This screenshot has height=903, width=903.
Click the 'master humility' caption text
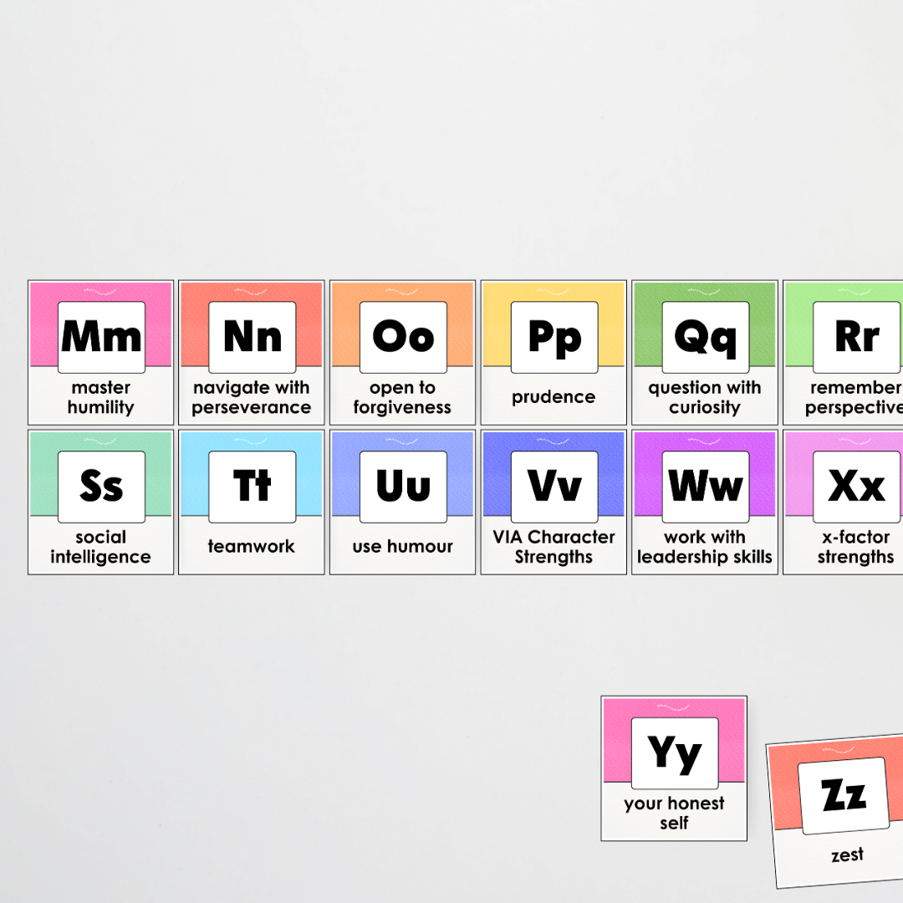click(x=100, y=396)
